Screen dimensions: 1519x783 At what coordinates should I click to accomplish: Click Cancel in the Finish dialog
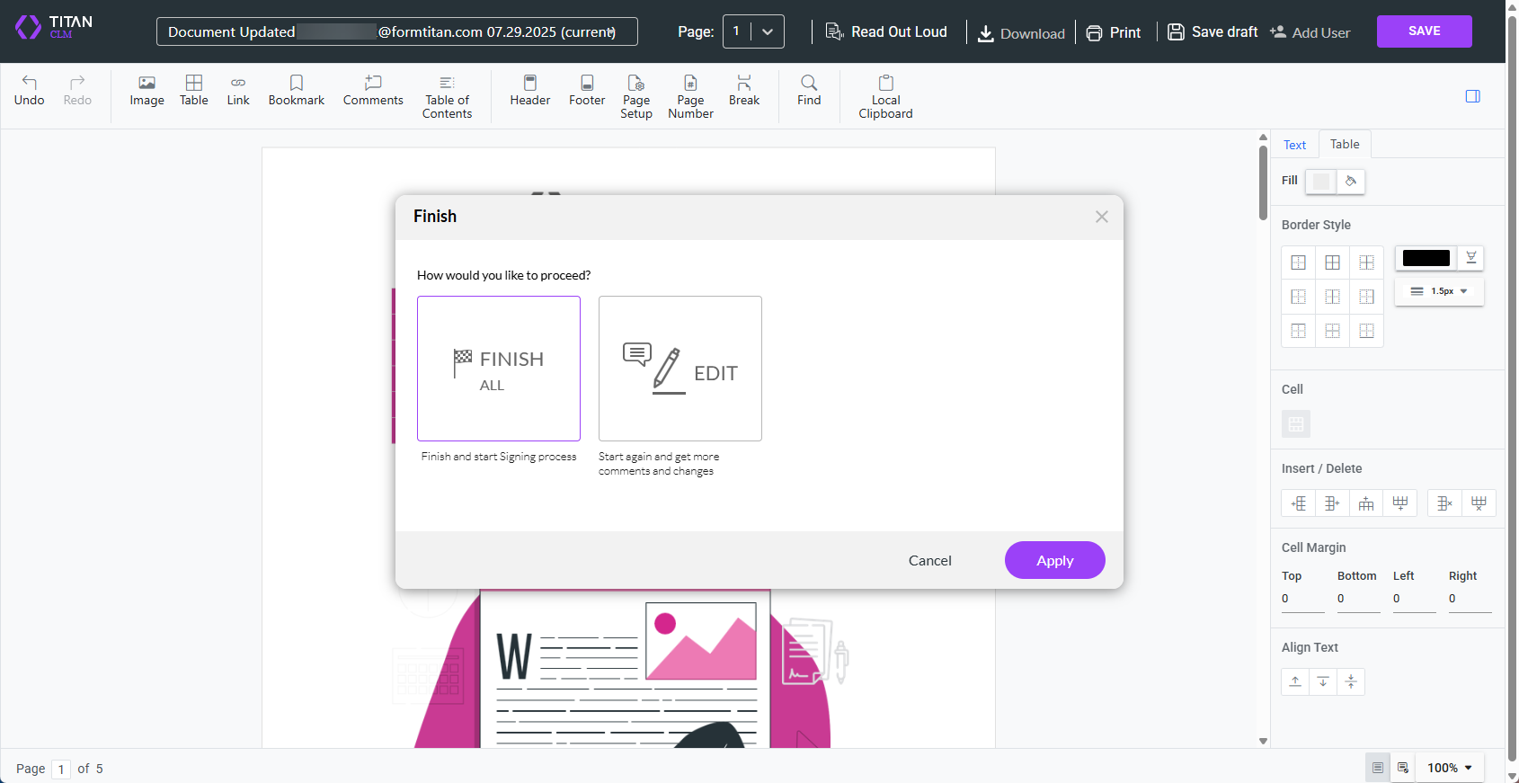tap(929, 560)
